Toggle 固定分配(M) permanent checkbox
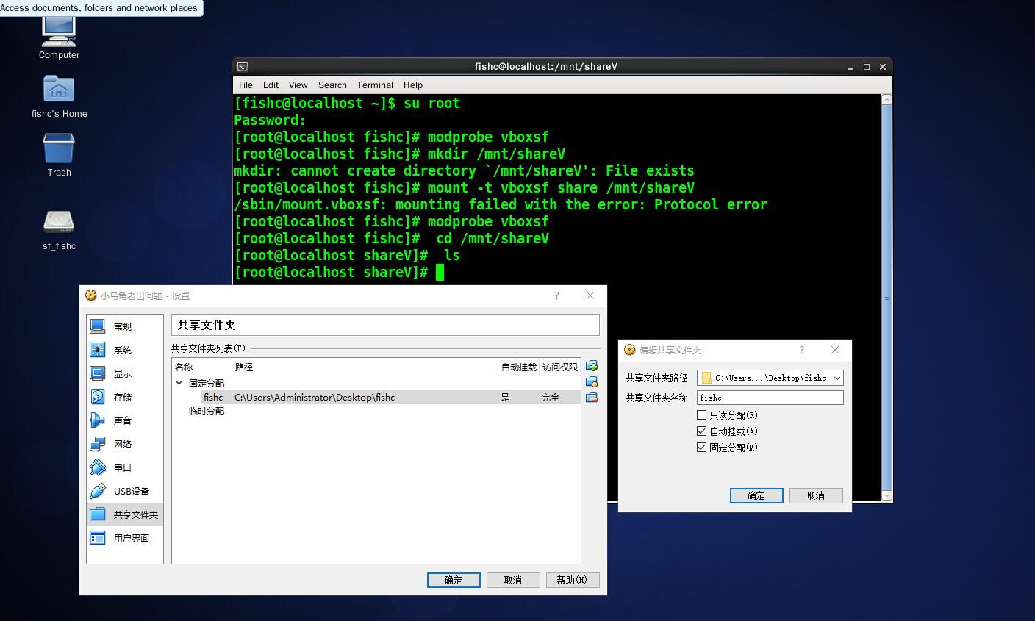Viewport: 1035px width, 621px height. pyautogui.click(x=701, y=448)
